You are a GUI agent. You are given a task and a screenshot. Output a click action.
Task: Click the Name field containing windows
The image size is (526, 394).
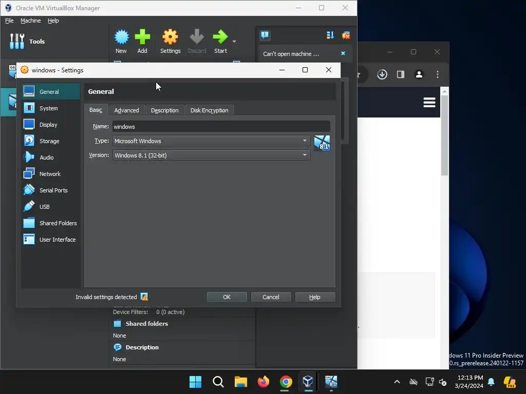click(x=221, y=127)
